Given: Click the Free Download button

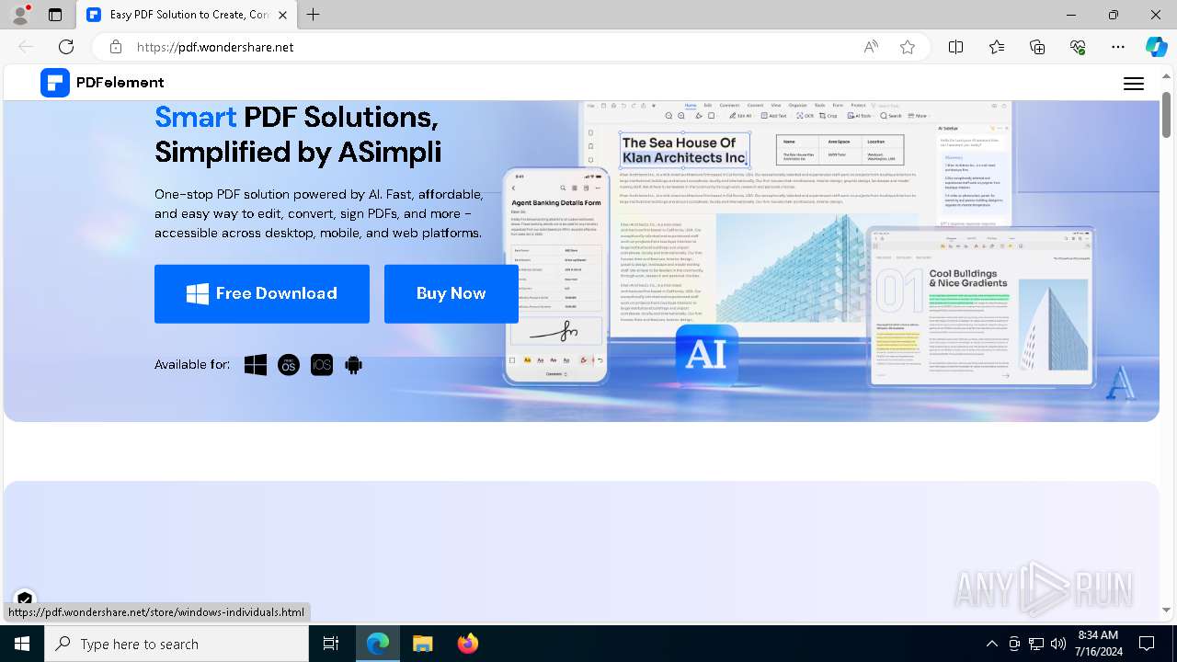Looking at the screenshot, I should click(262, 294).
